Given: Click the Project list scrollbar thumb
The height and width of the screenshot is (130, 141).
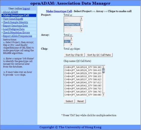Looking at the screenshot, I should (82, 24).
